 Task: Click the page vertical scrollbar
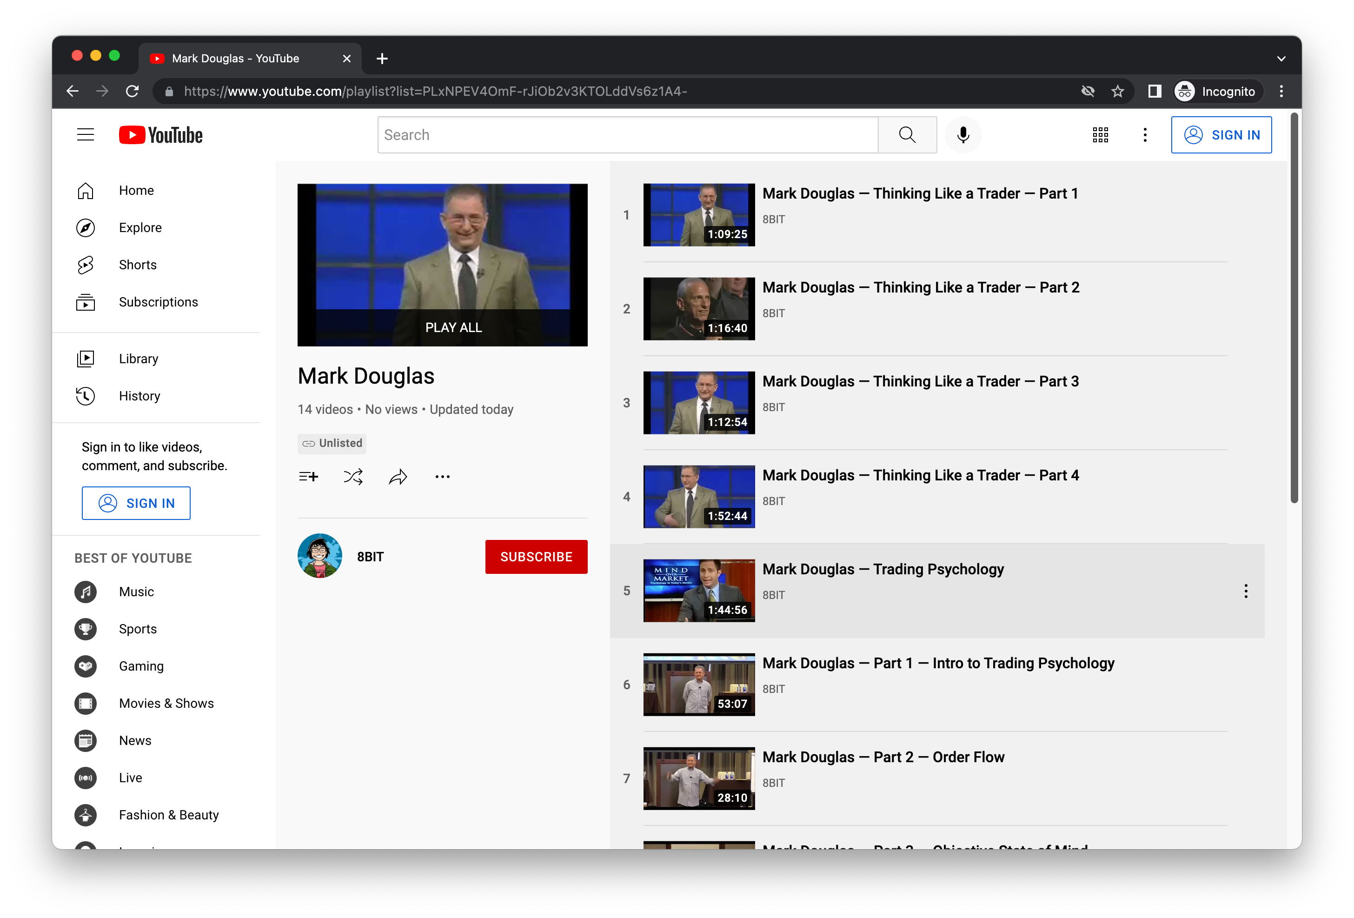coord(1294,309)
